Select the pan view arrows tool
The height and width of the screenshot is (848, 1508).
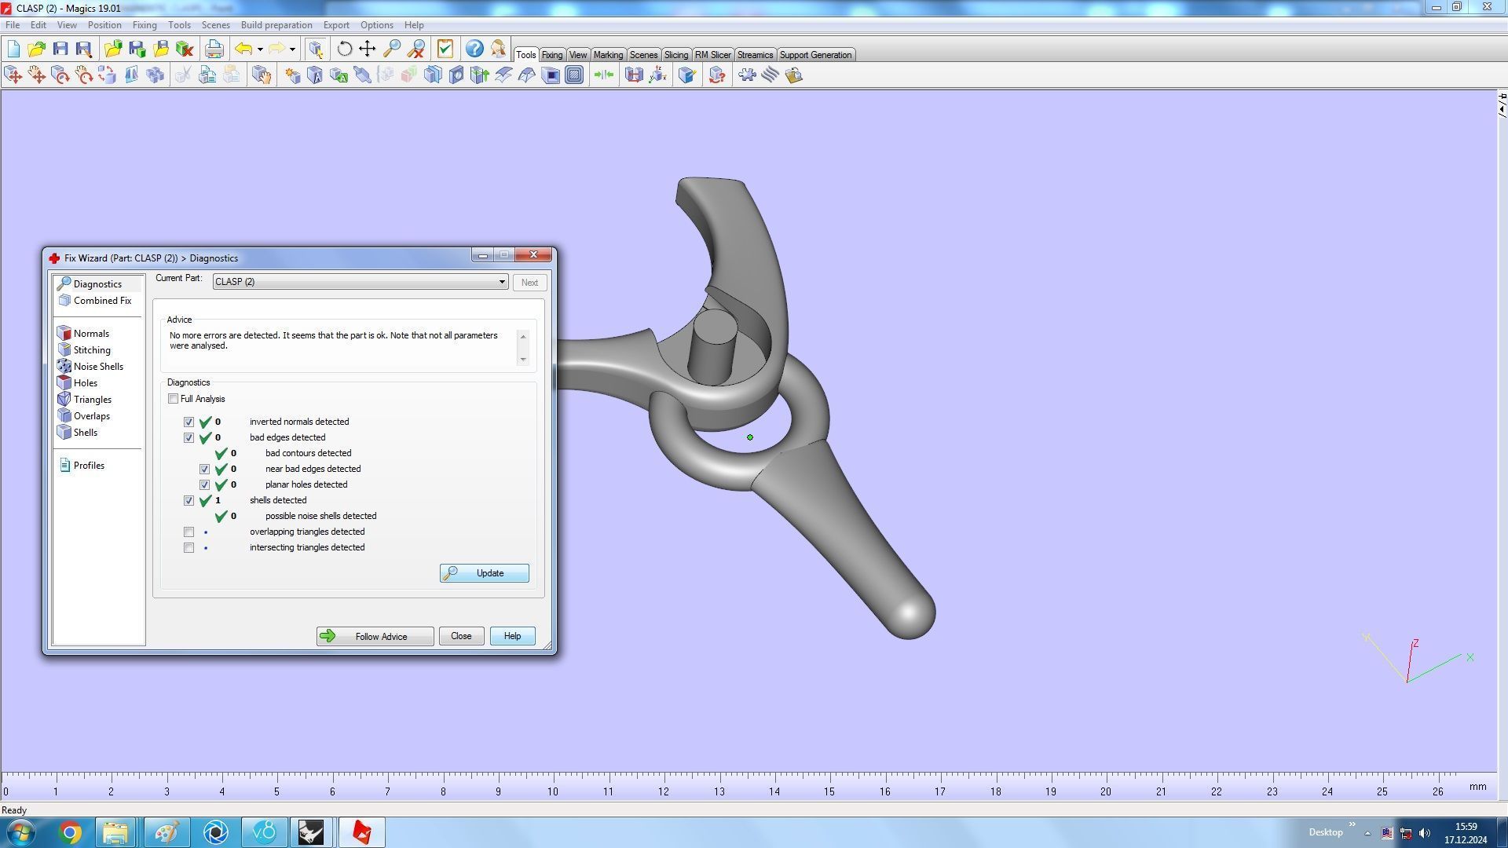pyautogui.click(x=368, y=49)
